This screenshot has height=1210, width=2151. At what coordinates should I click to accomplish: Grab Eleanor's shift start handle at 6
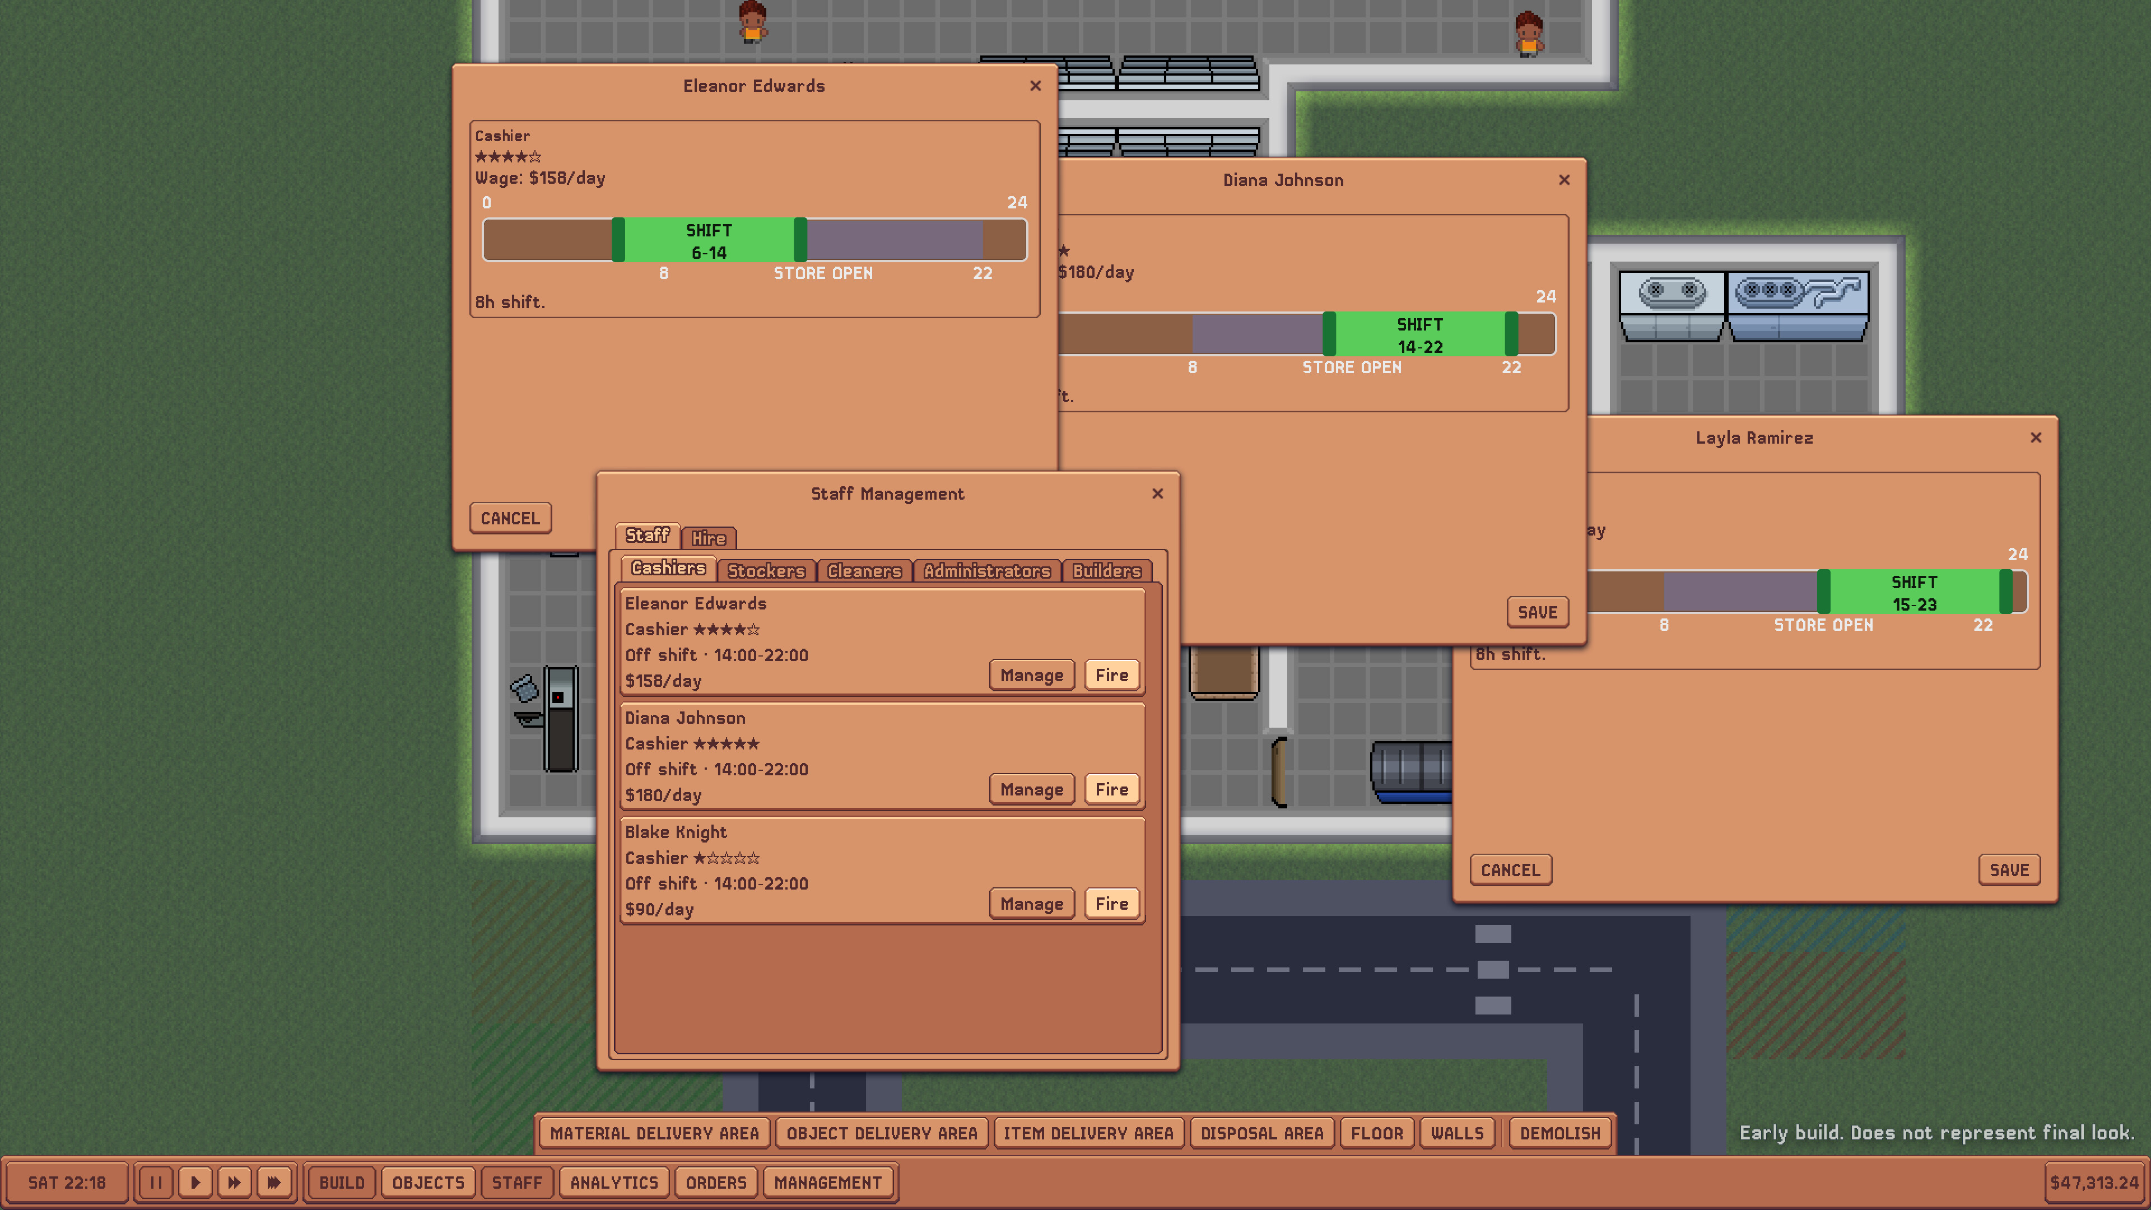click(x=618, y=240)
